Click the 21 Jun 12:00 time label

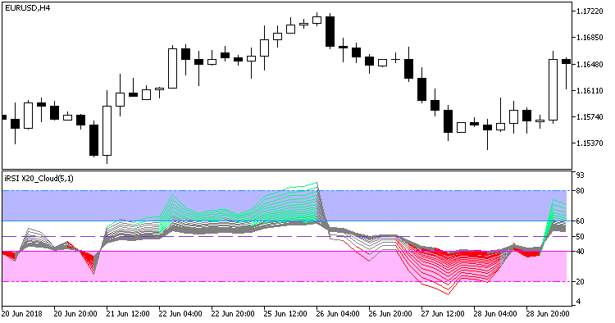pos(128,314)
